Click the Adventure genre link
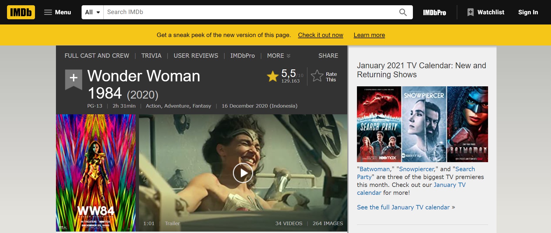 (177, 106)
